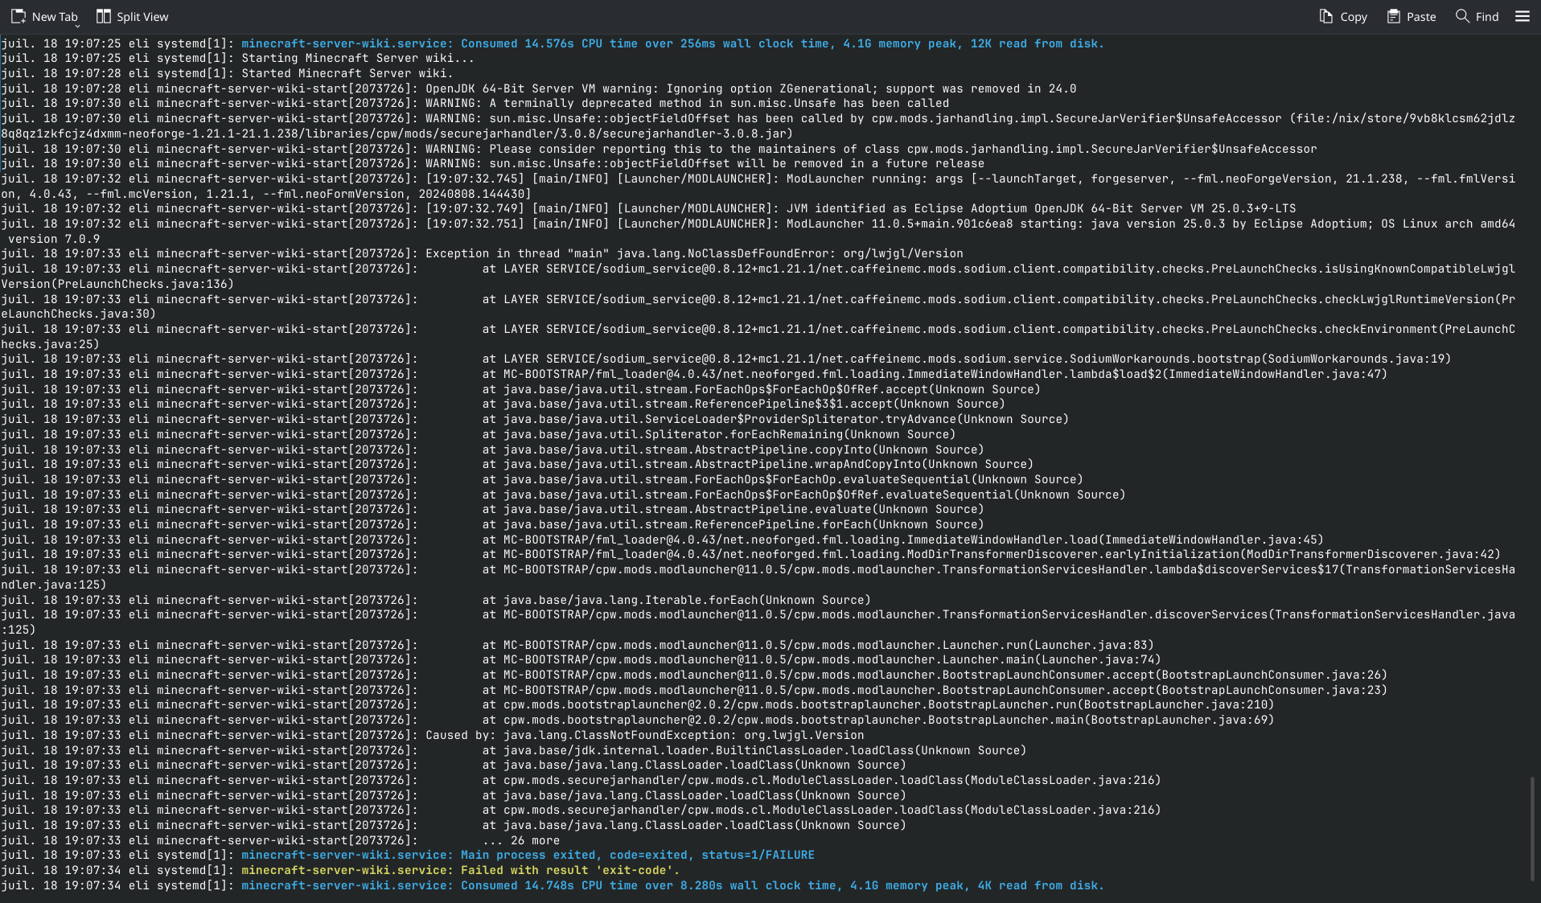The image size is (1541, 903).
Task: Click 'Spliterator.forEachRemaining(Unknown Source)' stack frame
Action: pyautogui.click(x=800, y=434)
